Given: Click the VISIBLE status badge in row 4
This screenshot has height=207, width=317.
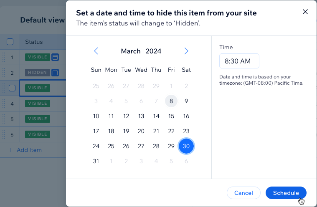Looking at the screenshot, I should (38, 103).
